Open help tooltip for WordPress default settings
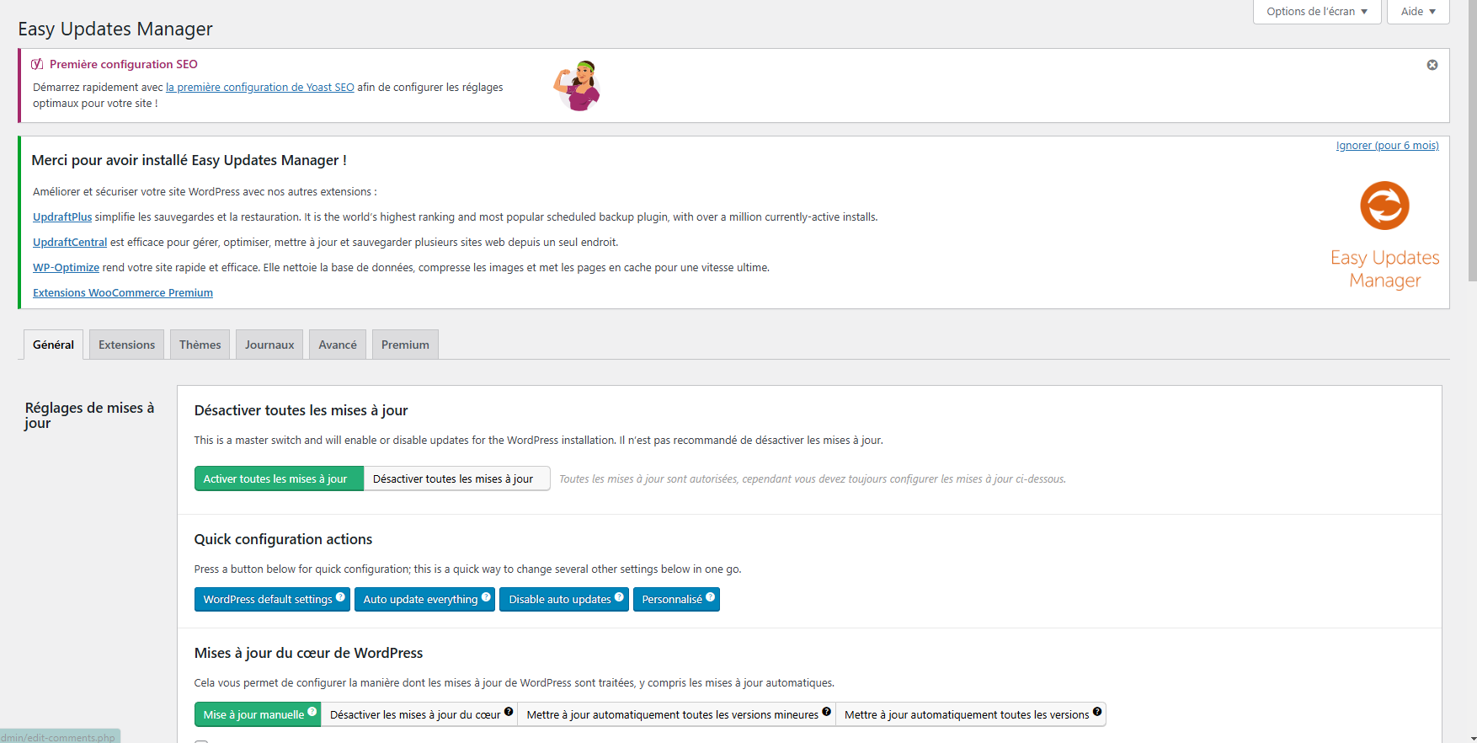 coord(340,596)
